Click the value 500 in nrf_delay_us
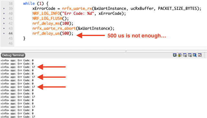 (65, 34)
